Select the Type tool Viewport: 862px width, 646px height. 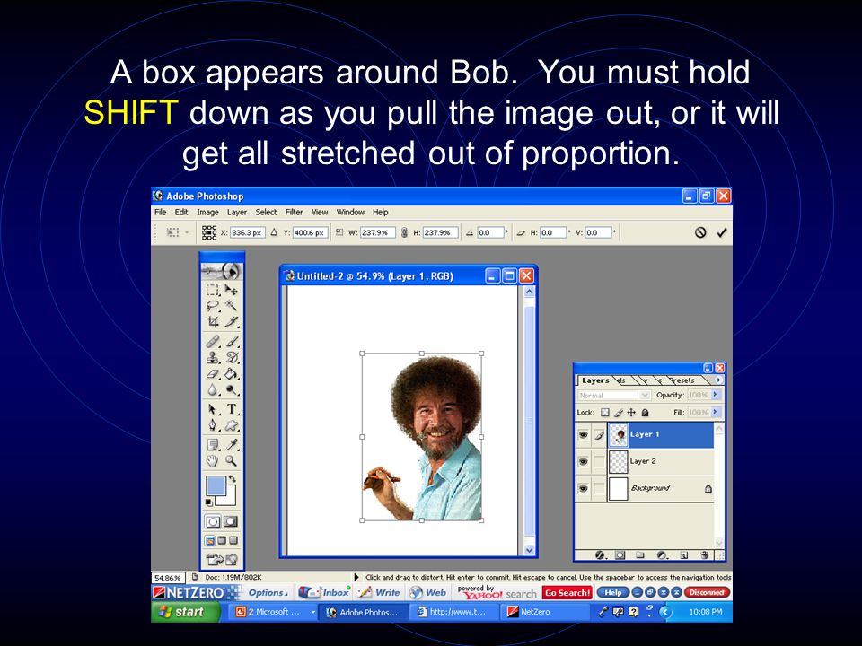tap(232, 409)
